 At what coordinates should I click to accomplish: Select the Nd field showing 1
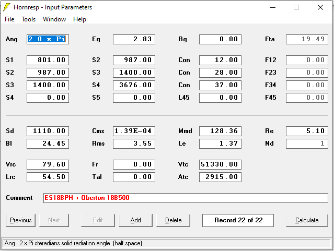click(307, 144)
